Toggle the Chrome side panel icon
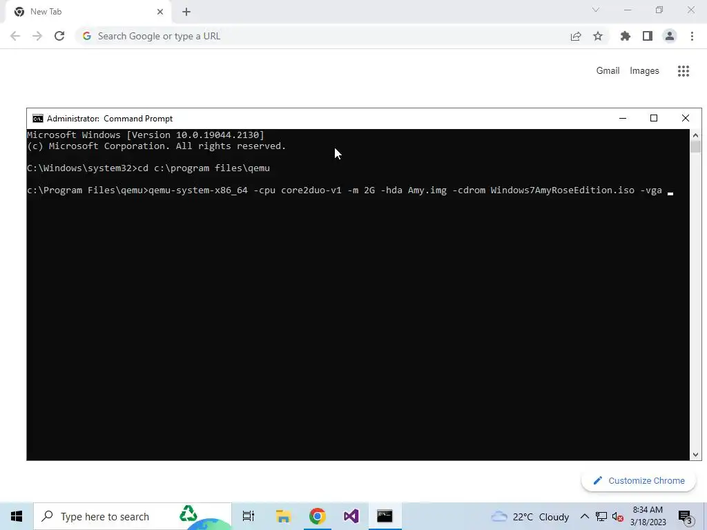 [648, 36]
